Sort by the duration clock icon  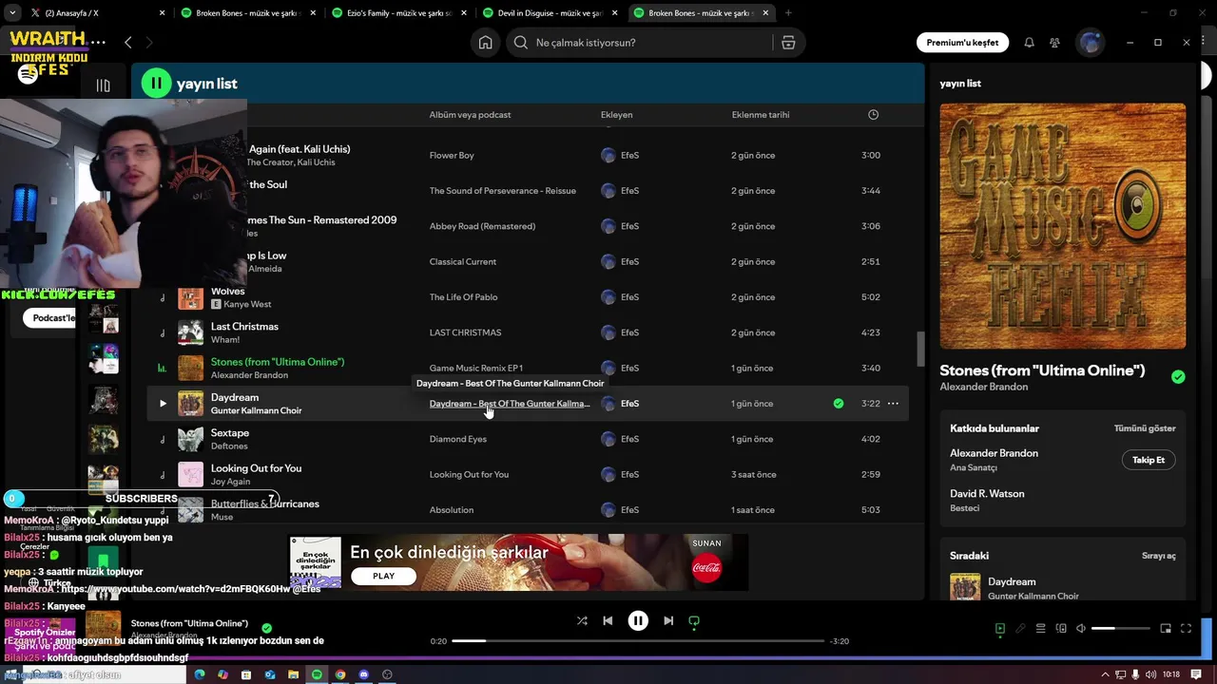tap(873, 115)
